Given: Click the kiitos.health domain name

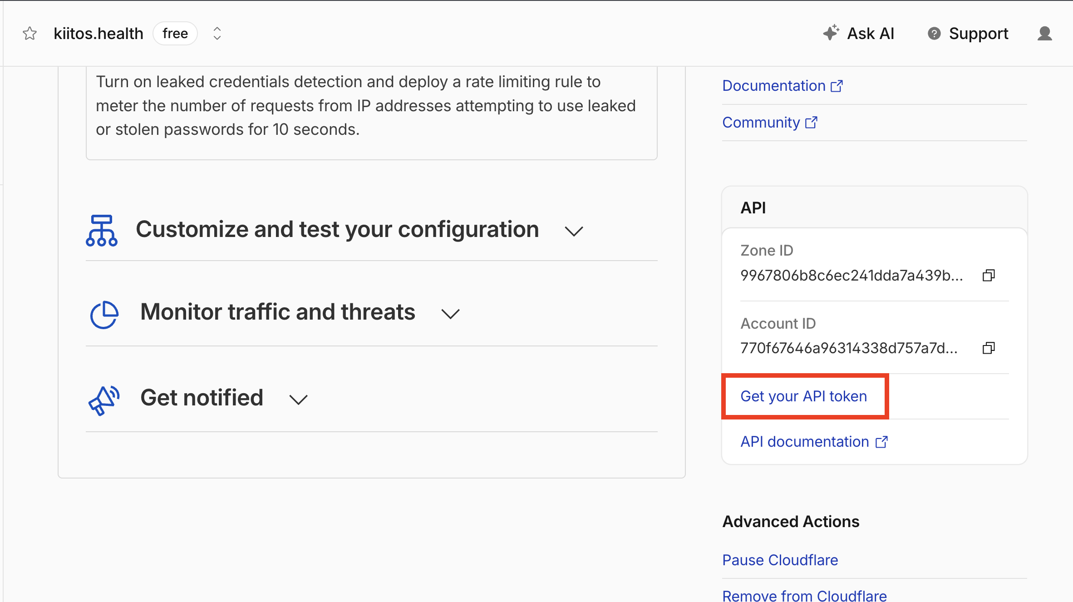Looking at the screenshot, I should 98,34.
